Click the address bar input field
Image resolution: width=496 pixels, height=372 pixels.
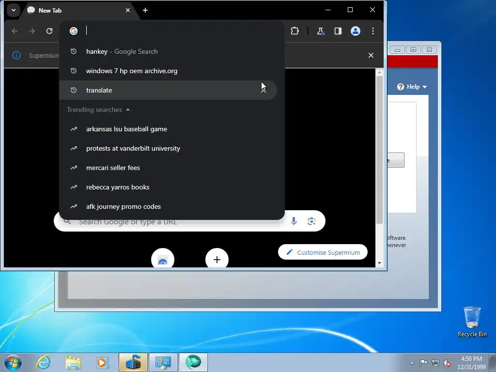click(x=180, y=31)
